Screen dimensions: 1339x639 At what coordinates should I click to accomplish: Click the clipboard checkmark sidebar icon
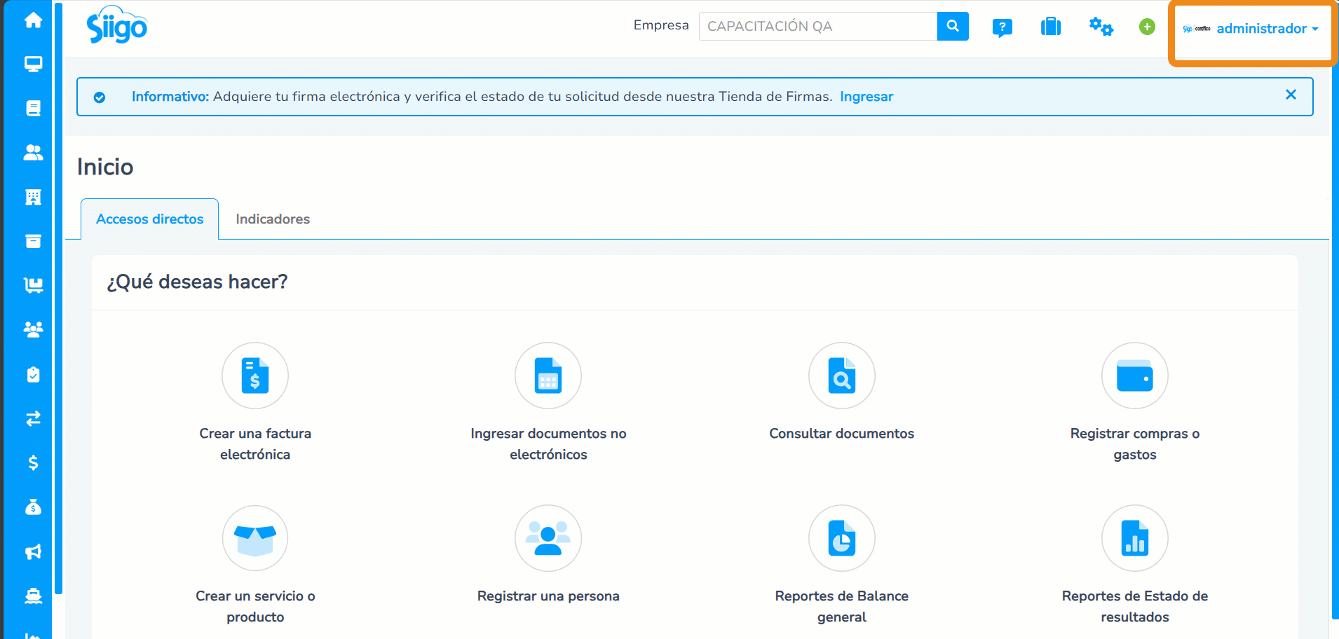coord(33,374)
